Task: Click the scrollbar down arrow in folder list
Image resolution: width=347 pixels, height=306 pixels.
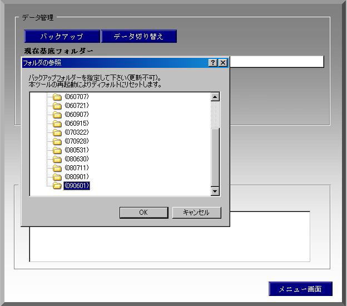Action: (x=215, y=191)
